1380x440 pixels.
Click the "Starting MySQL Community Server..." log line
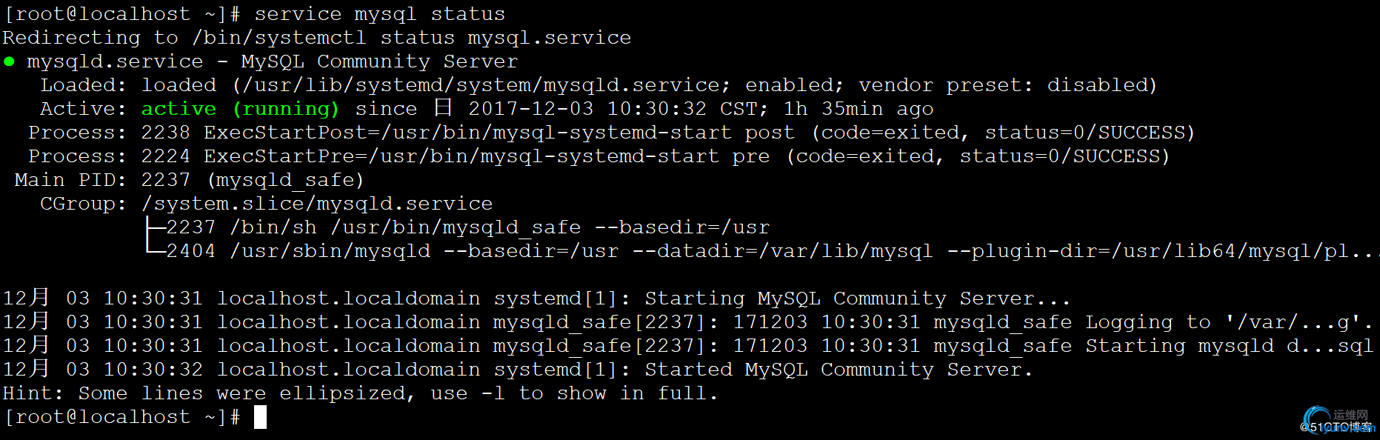[x=536, y=299]
